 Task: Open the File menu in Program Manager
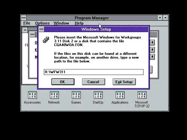point(27,23)
